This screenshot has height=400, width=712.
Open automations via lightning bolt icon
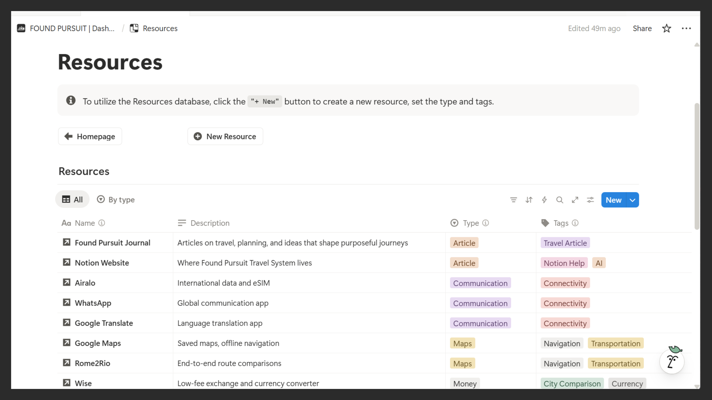544,200
